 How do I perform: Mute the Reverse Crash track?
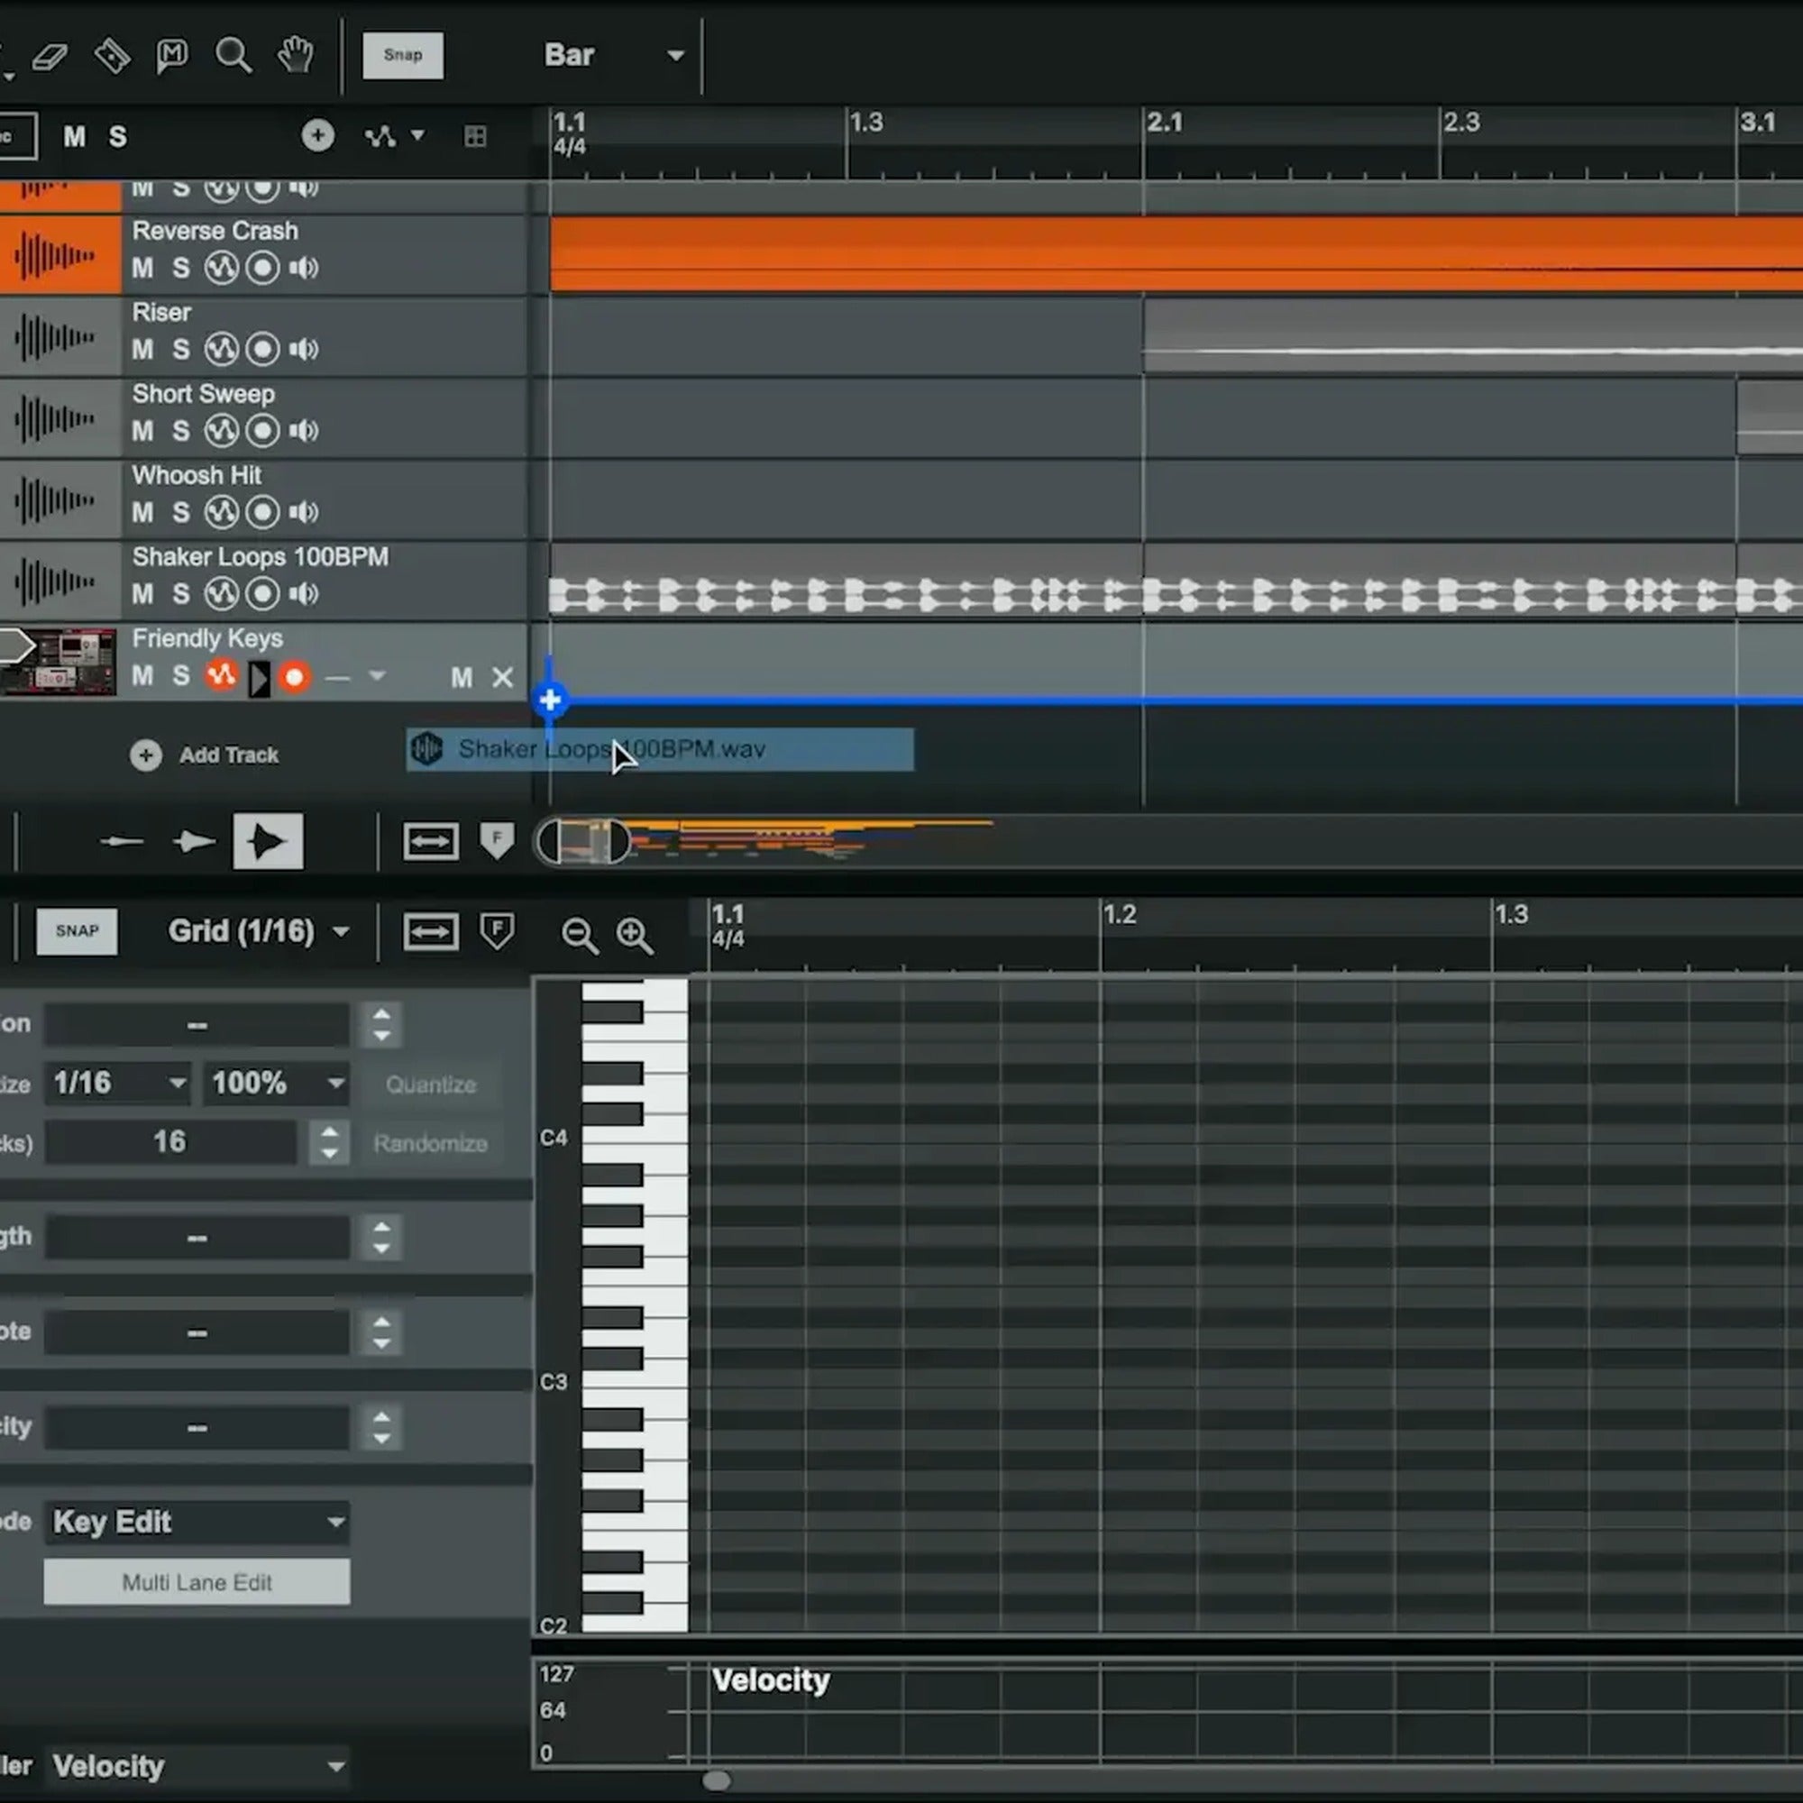click(x=142, y=269)
